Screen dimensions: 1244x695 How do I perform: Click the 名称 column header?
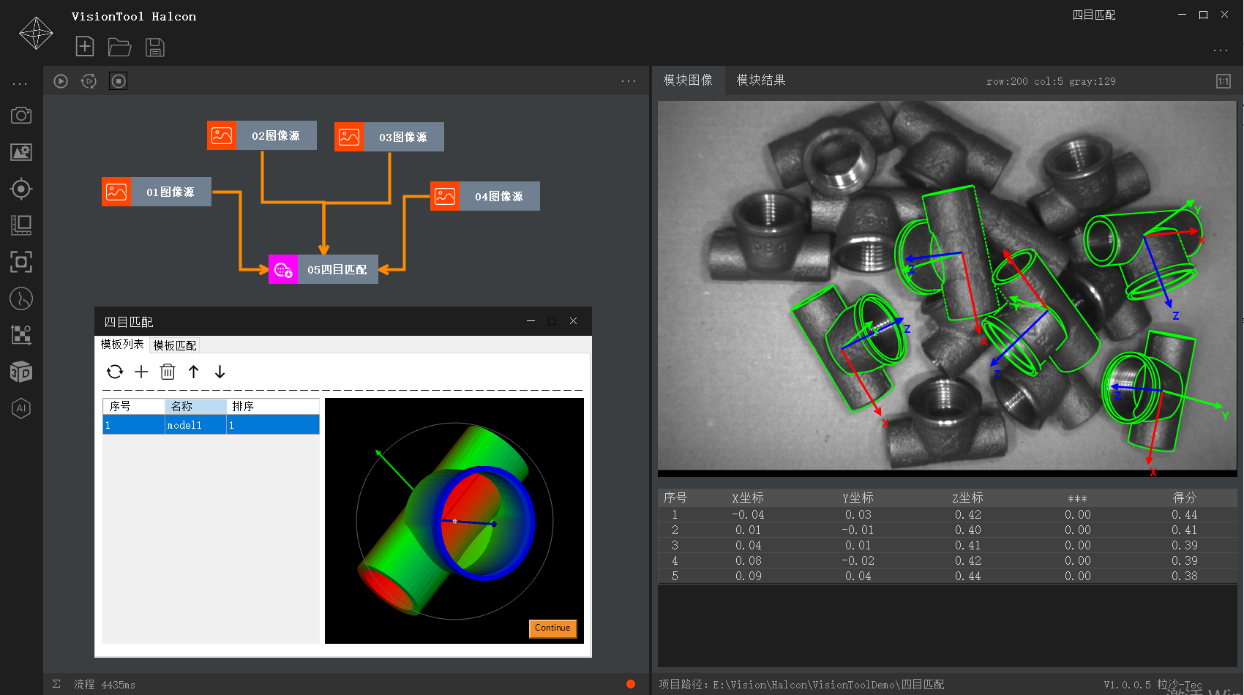click(x=196, y=406)
